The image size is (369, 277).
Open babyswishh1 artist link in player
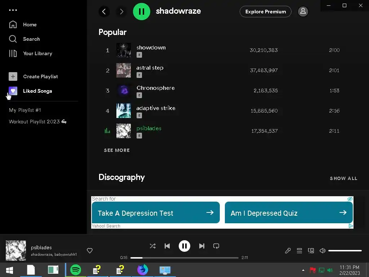[66, 254]
